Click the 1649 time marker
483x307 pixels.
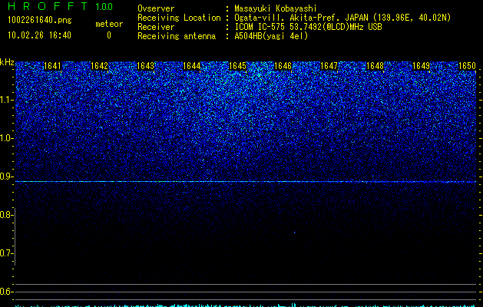coord(421,66)
